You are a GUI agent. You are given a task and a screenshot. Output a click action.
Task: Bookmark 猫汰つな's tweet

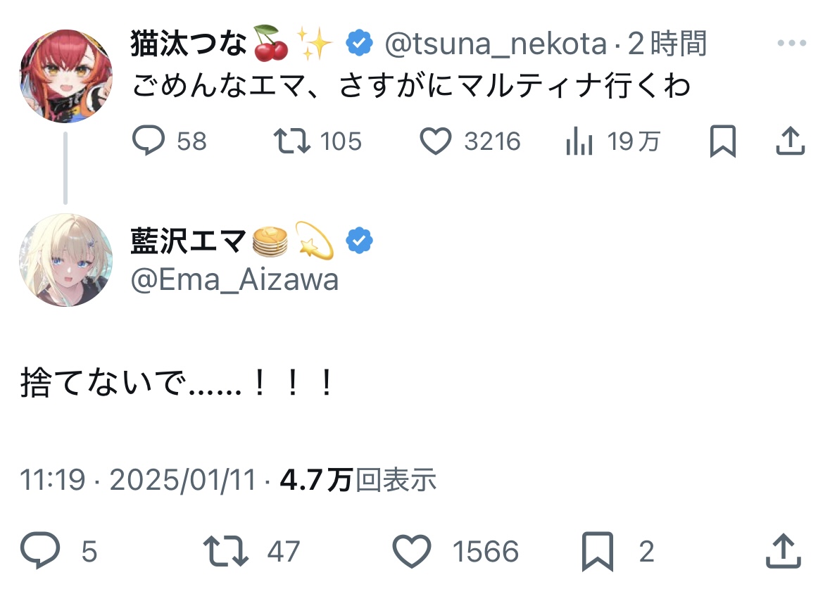pyautogui.click(x=722, y=142)
